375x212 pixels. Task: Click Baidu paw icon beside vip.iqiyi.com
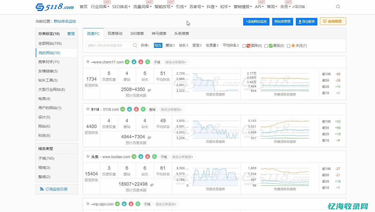[124, 204]
